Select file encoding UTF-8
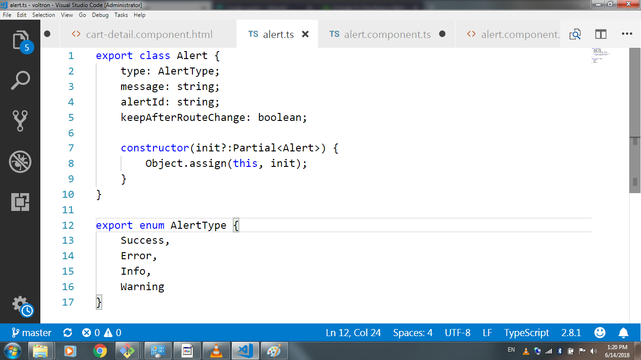Viewport: 641px width, 360px height. pyautogui.click(x=458, y=333)
